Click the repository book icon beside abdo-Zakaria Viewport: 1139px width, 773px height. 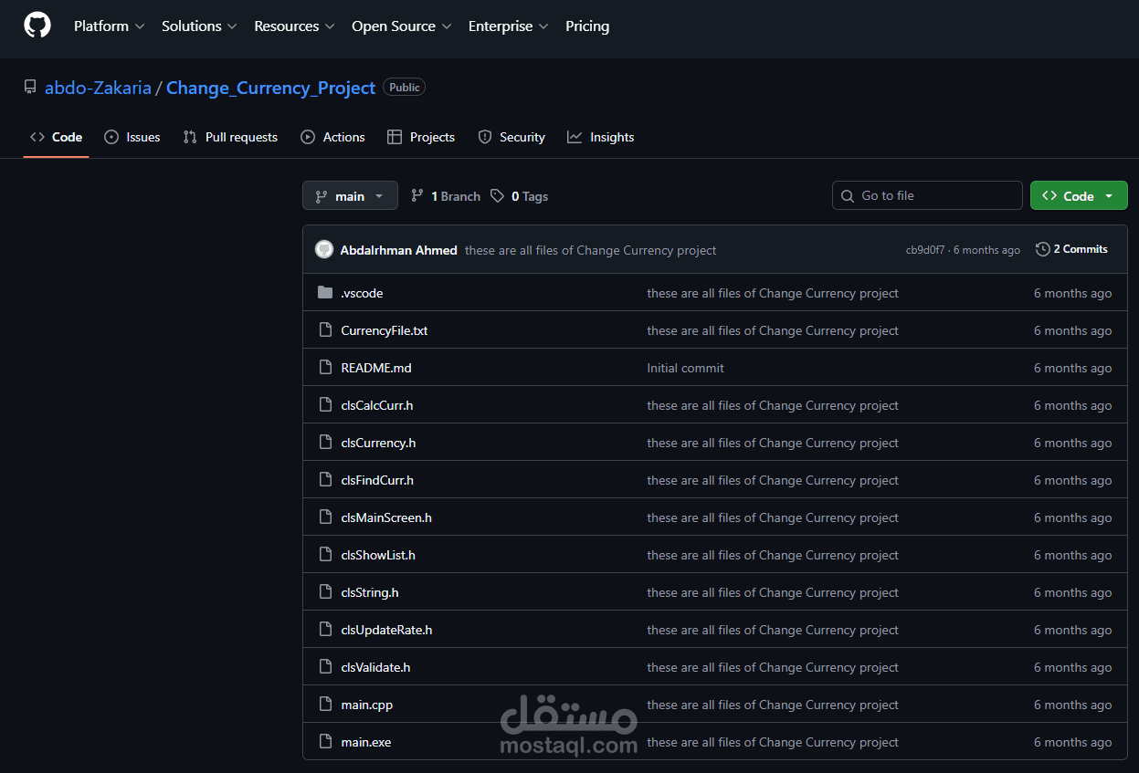click(30, 86)
